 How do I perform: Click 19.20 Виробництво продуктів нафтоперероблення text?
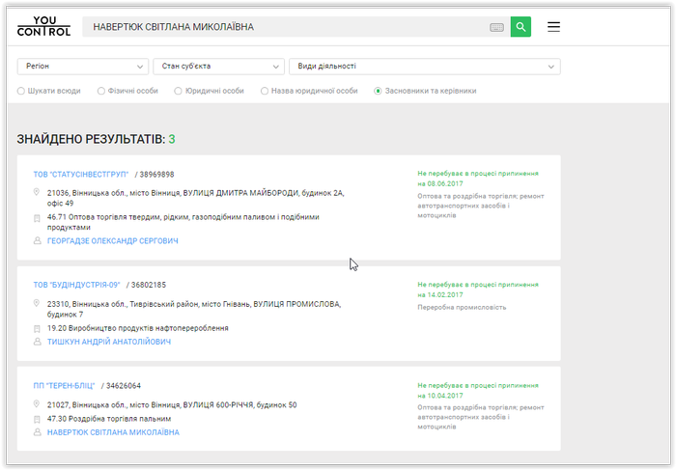click(x=138, y=328)
